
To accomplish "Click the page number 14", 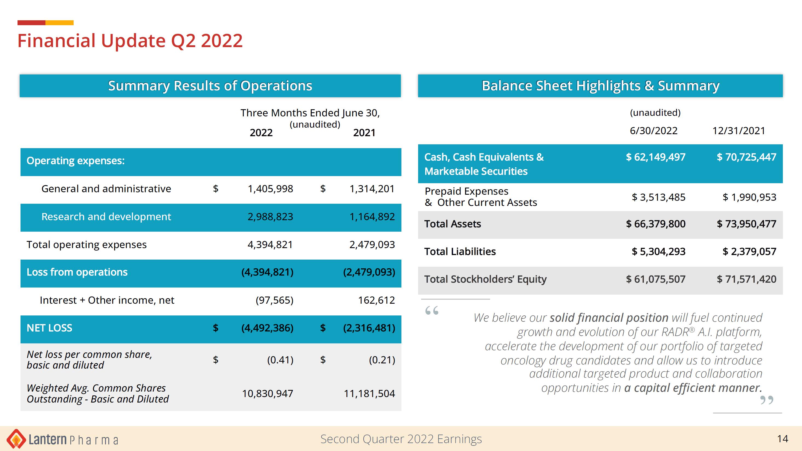I will (x=783, y=439).
